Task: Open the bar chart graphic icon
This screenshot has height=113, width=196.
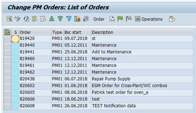Action: (77, 19)
